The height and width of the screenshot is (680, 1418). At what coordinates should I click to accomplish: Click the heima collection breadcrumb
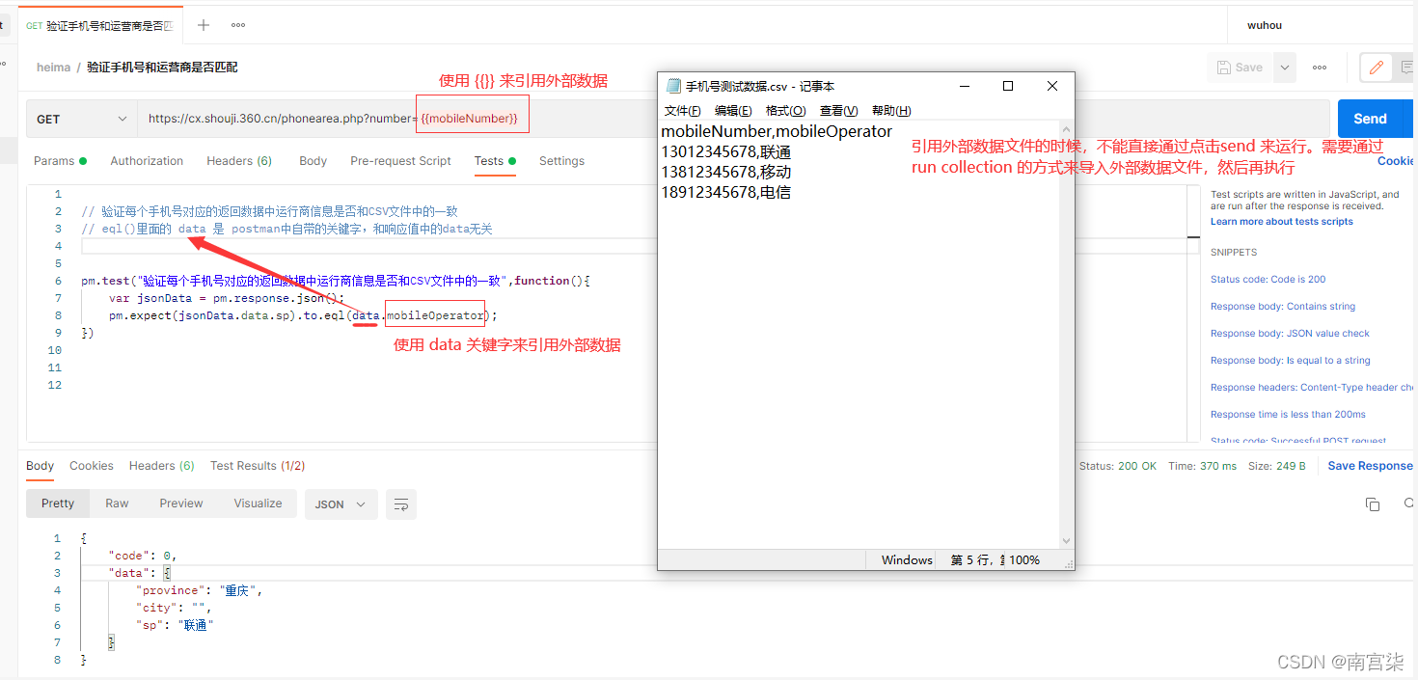click(x=54, y=68)
